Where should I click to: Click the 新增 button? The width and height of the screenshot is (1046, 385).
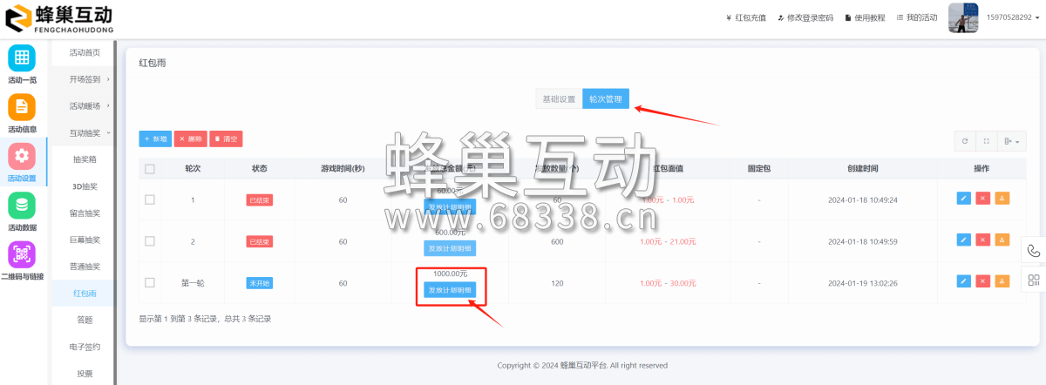click(155, 138)
